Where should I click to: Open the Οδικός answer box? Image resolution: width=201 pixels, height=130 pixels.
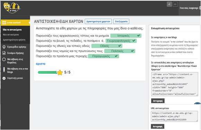pos(107,46)
